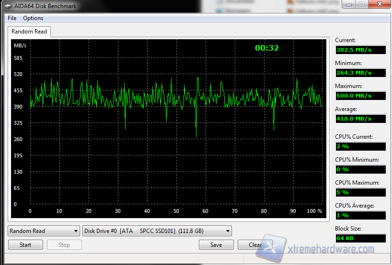The image size is (392, 265).
Task: Click the greyed-out Stop button
Action: click(64, 245)
